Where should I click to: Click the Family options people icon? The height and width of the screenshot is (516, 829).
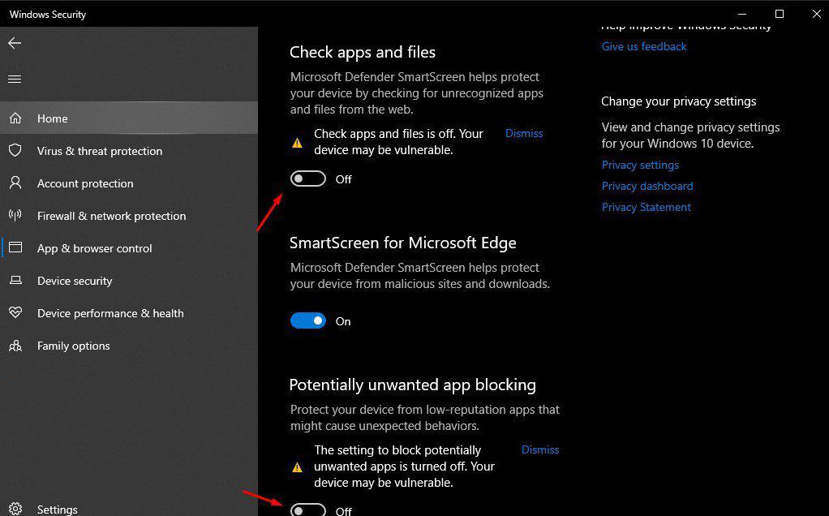click(x=15, y=346)
